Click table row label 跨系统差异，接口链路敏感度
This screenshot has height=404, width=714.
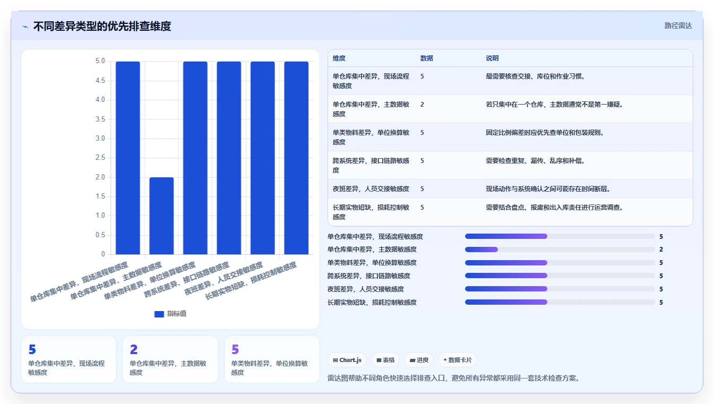click(371, 166)
